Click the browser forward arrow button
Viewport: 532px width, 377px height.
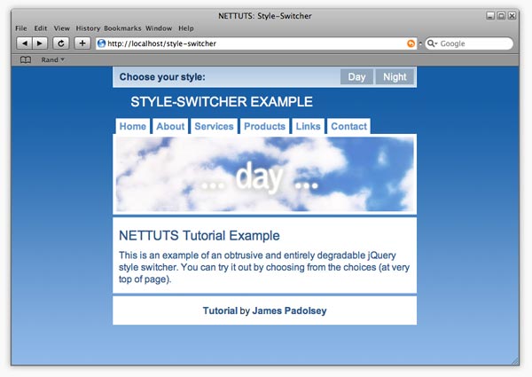pos(40,43)
